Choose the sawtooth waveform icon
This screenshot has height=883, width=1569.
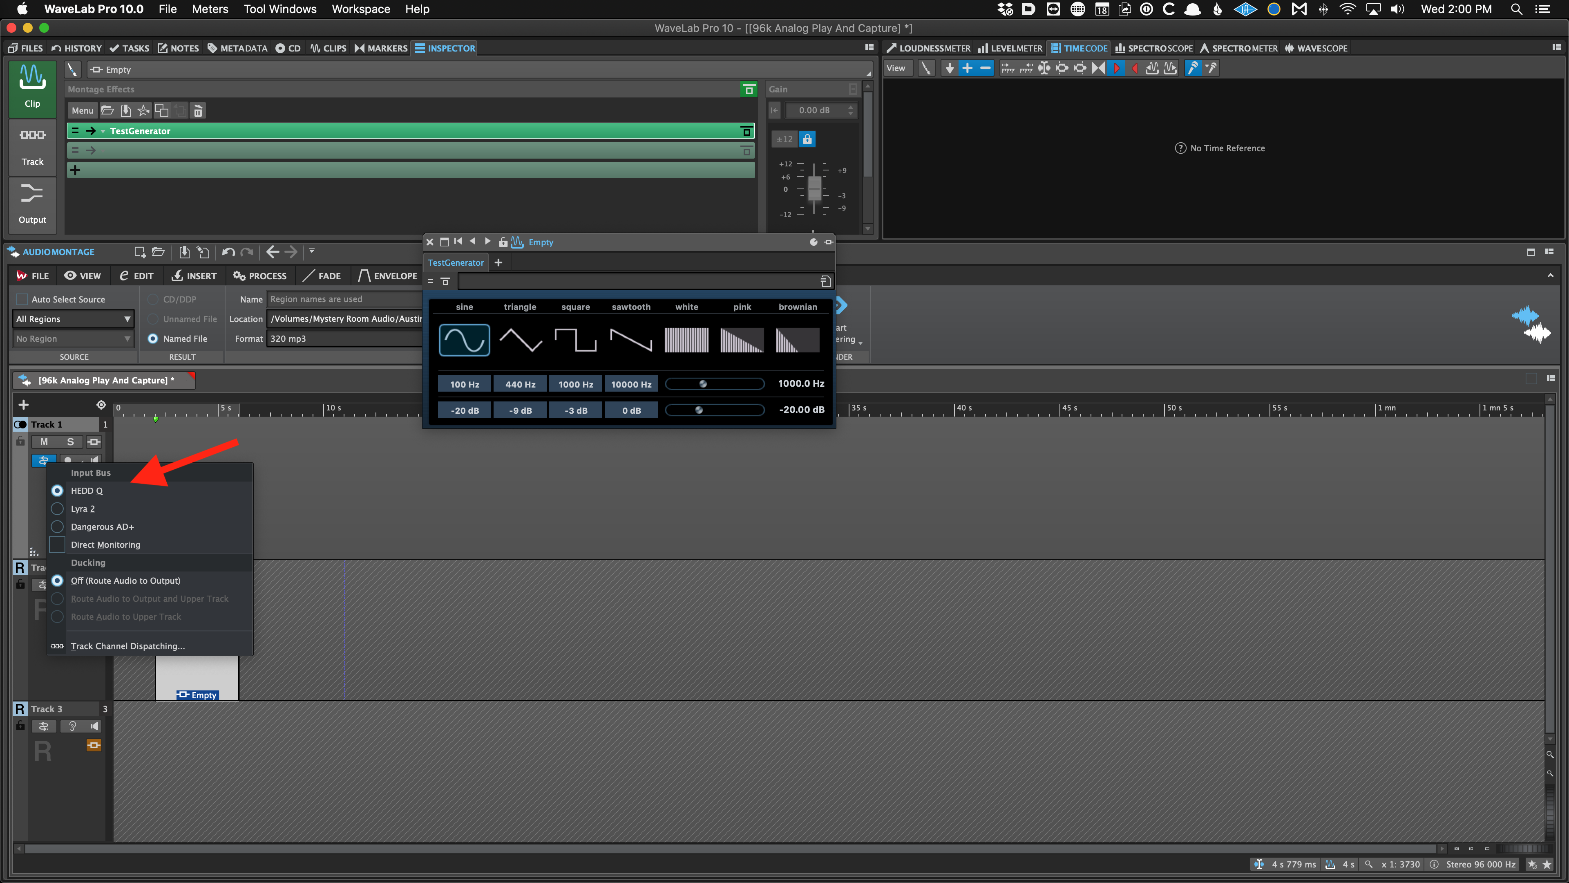[631, 339]
